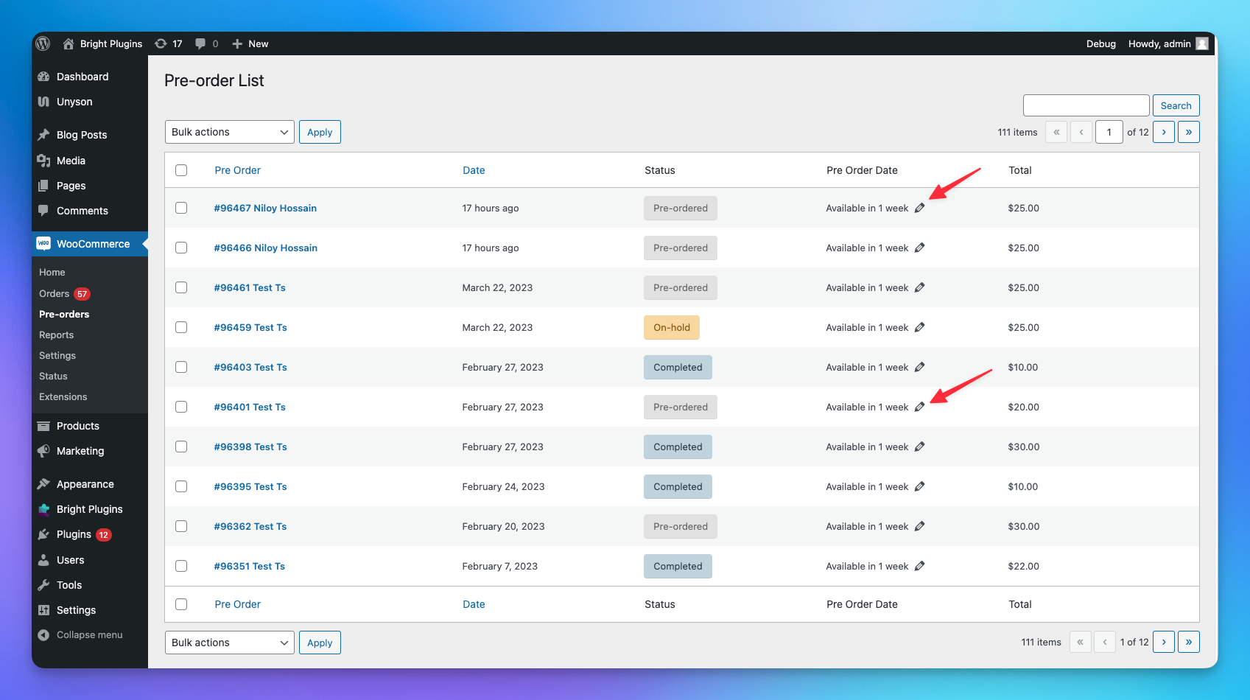
Task: Click the Collapse menu icon
Action: (43, 635)
